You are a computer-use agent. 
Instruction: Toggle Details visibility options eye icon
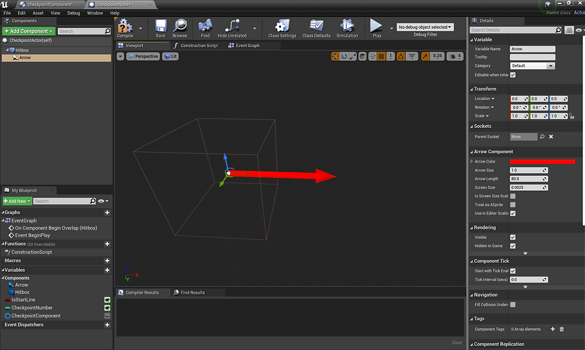[578, 30]
